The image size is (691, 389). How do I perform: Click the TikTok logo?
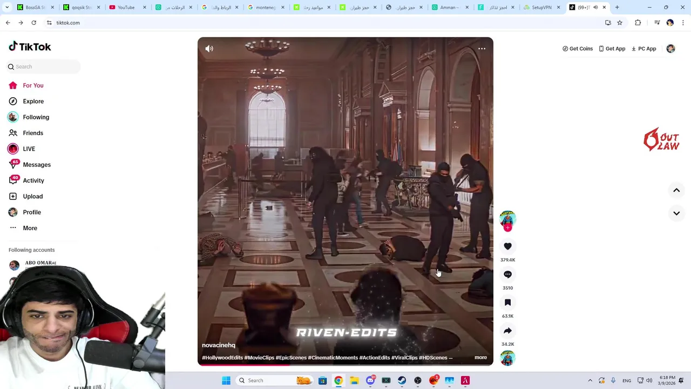[30, 47]
